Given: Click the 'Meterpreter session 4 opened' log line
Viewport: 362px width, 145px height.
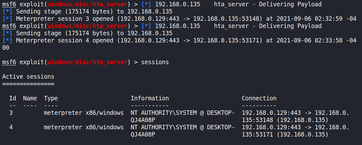Looking at the screenshot, I should pyautogui.click(x=179, y=41).
